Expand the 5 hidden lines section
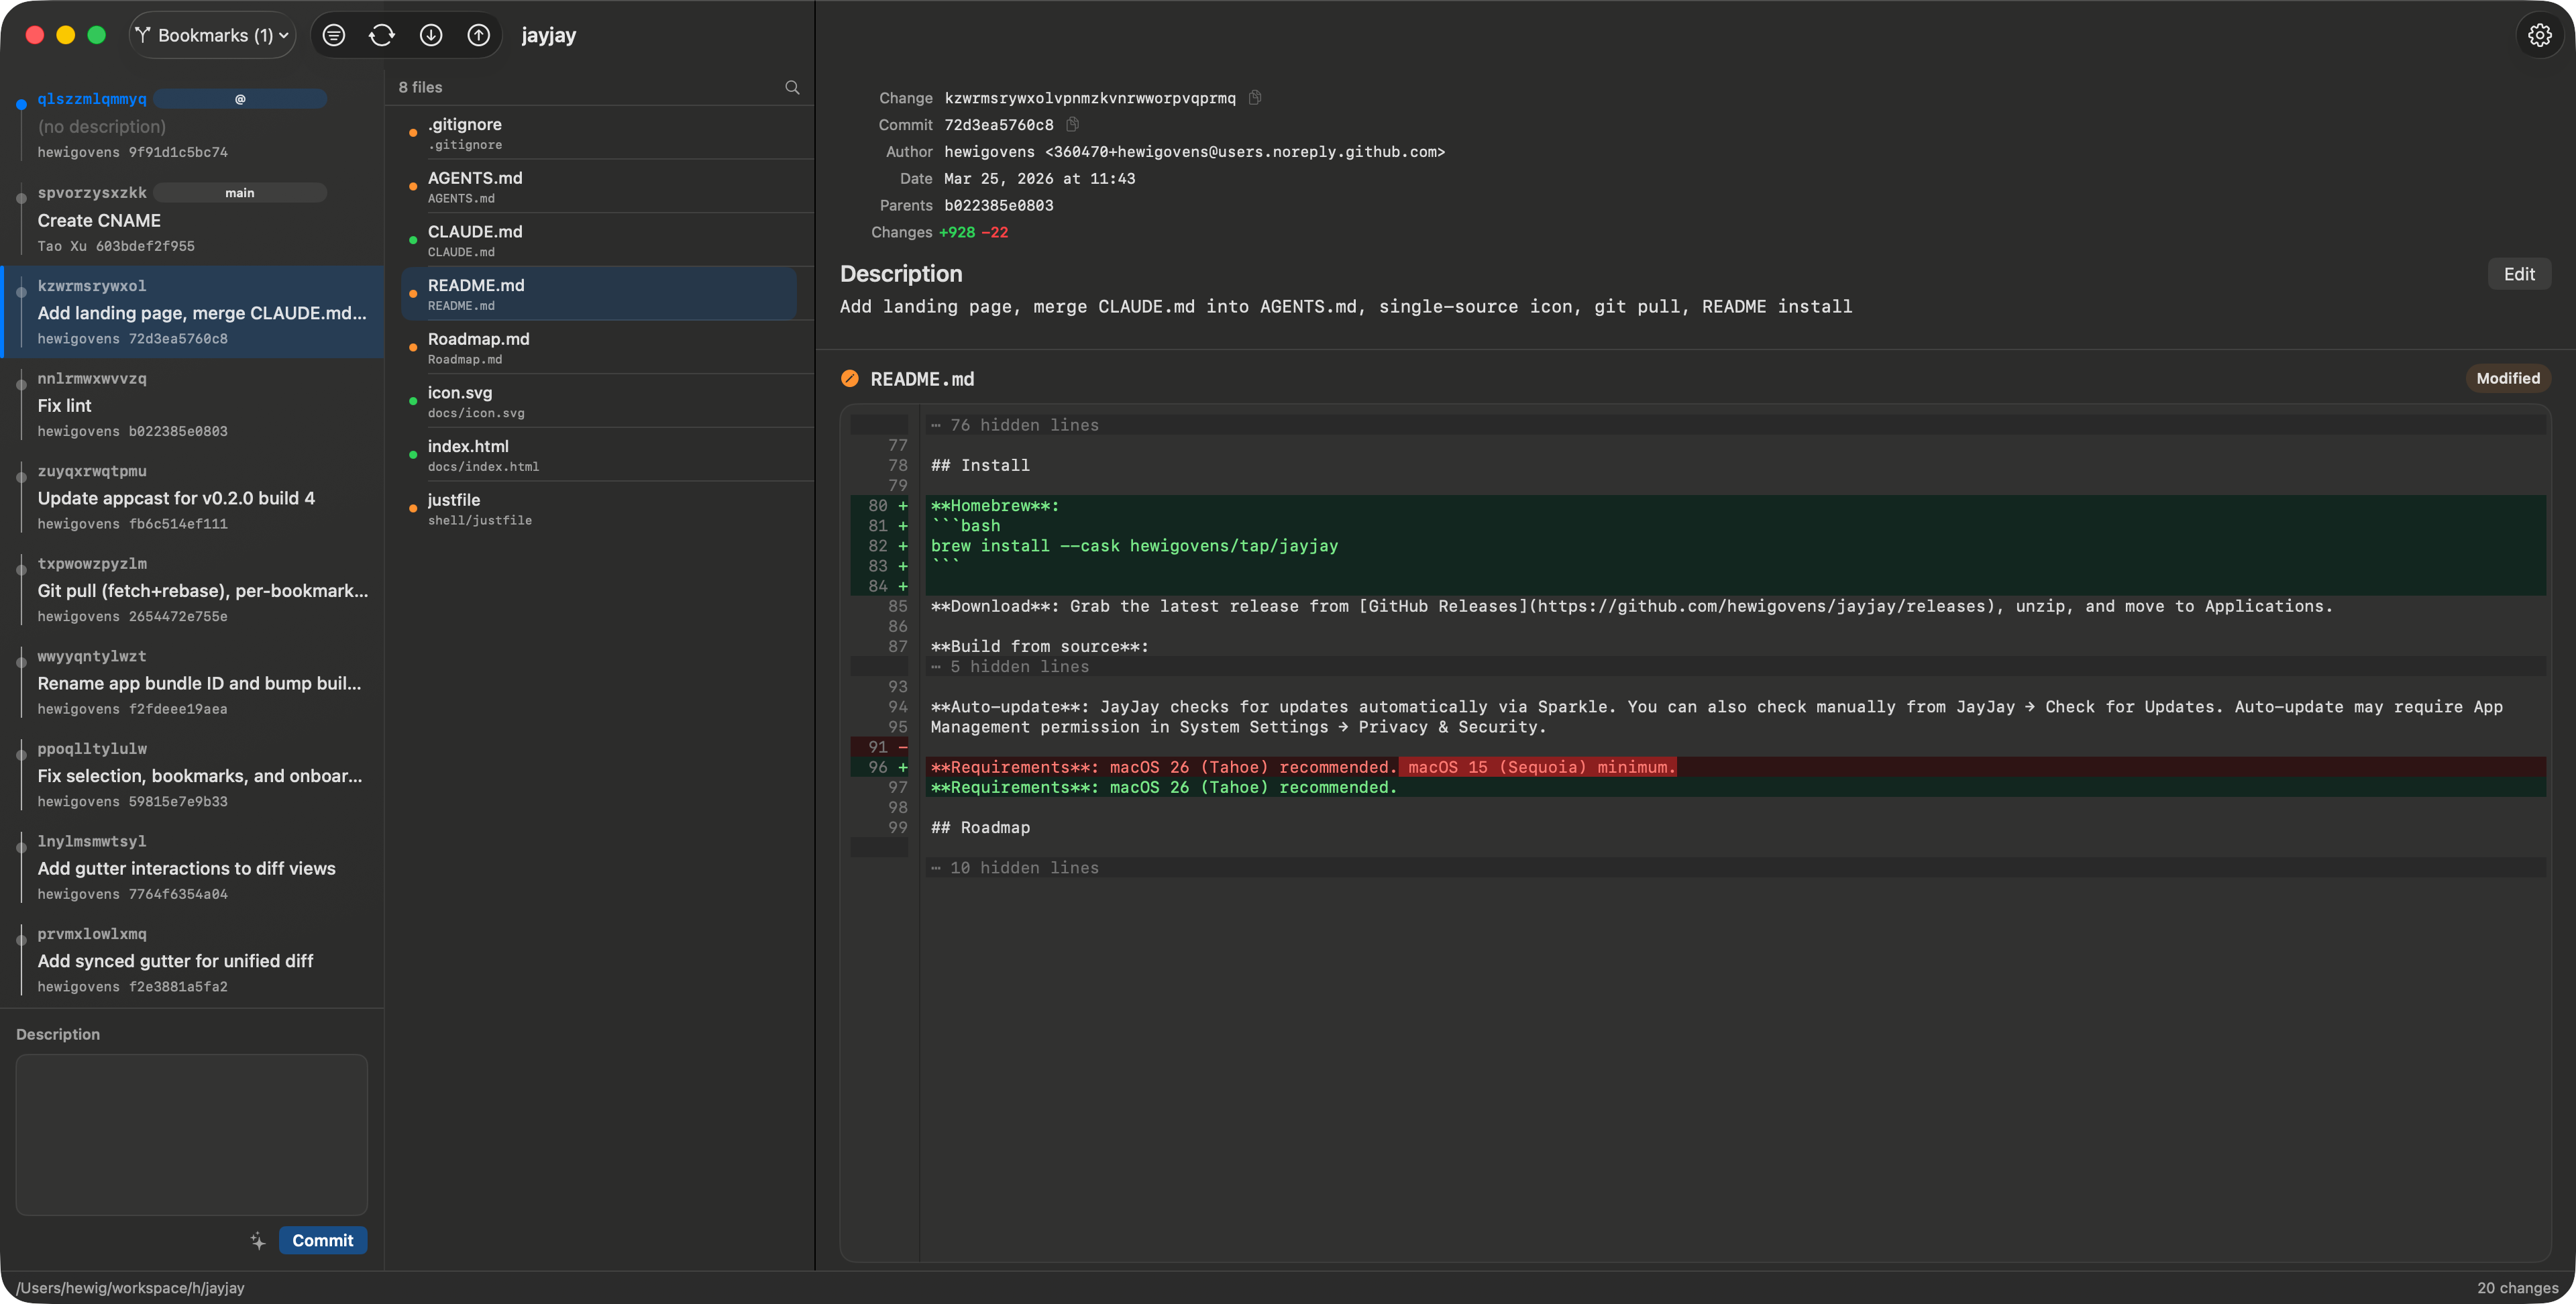Screen dimensions: 2576x1304 pyautogui.click(x=1011, y=666)
